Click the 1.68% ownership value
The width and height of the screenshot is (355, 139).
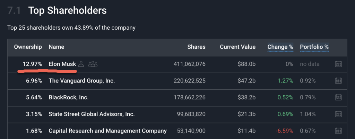[x=34, y=131]
